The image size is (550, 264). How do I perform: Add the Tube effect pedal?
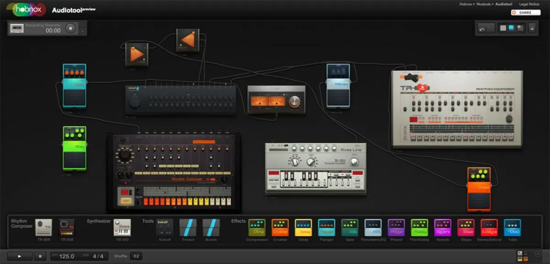512,228
